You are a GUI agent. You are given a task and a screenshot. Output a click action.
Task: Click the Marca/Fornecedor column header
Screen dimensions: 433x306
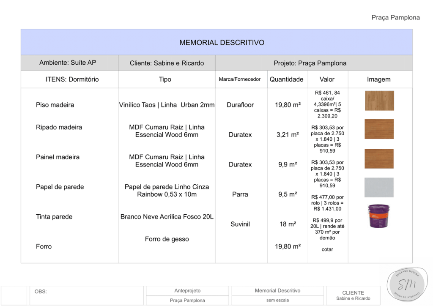[x=240, y=79]
